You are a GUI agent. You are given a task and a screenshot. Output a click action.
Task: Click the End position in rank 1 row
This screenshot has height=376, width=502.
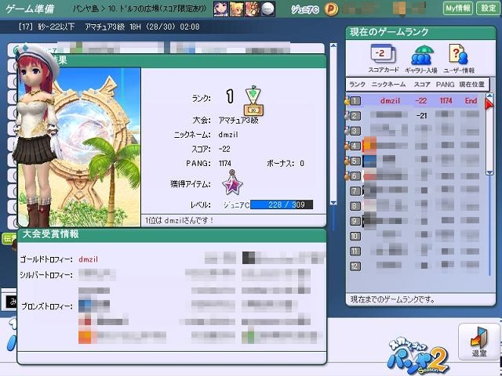pos(471,101)
